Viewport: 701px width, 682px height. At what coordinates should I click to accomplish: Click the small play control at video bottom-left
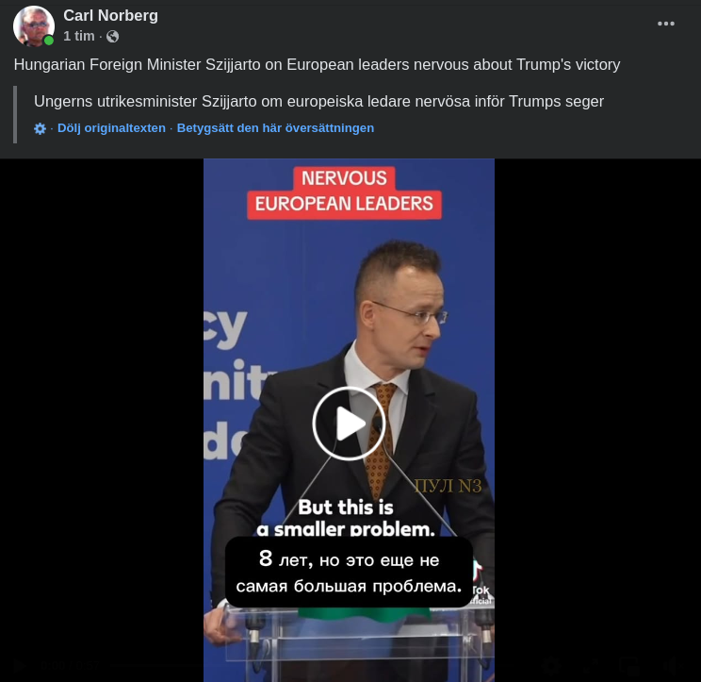[x=19, y=665]
